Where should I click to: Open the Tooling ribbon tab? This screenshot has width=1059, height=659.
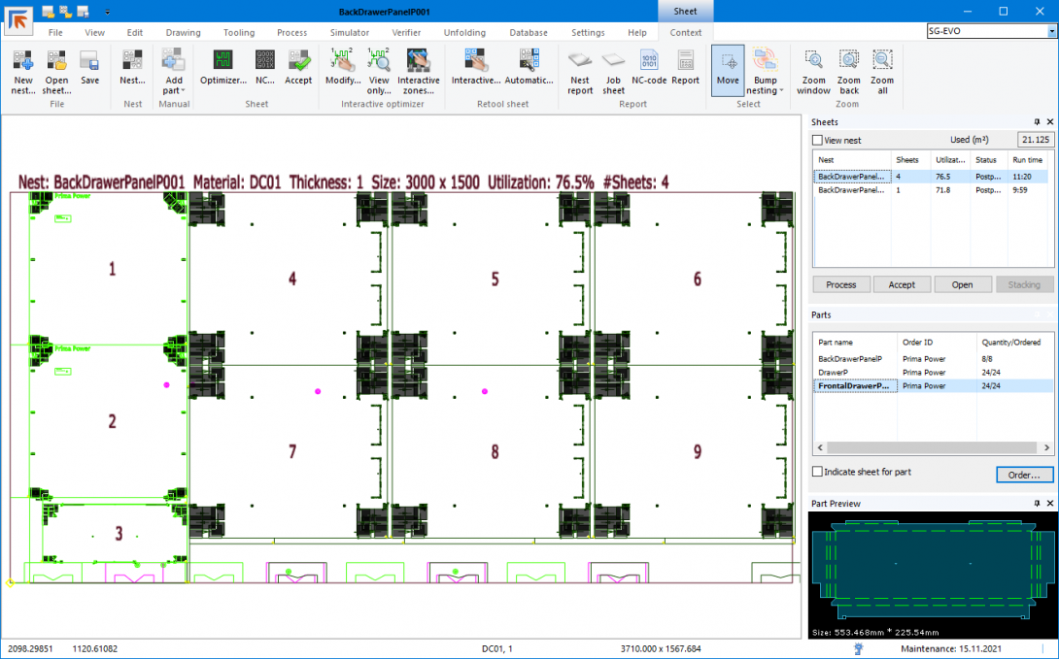coord(239,32)
